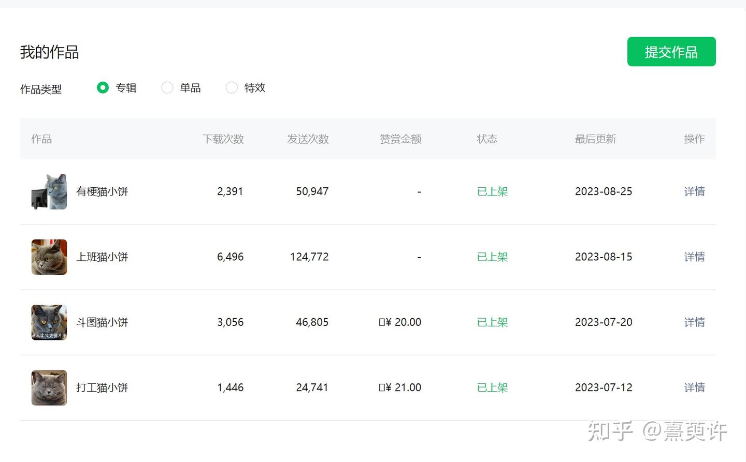The width and height of the screenshot is (746, 462).
Task: Click the 有梗猫小饼 album name
Action: click(x=102, y=191)
